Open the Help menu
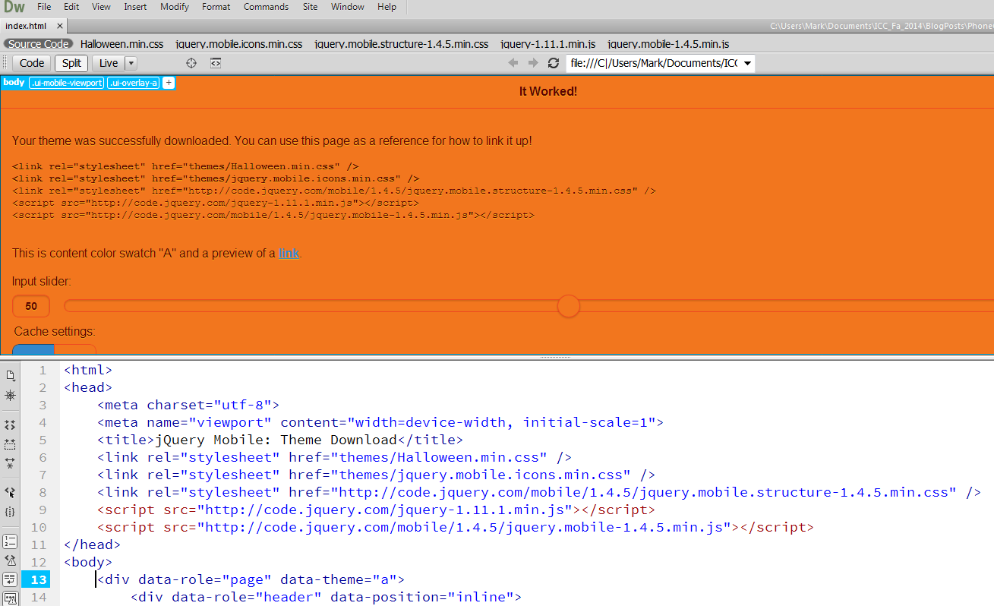The width and height of the screenshot is (994, 606). point(387,7)
